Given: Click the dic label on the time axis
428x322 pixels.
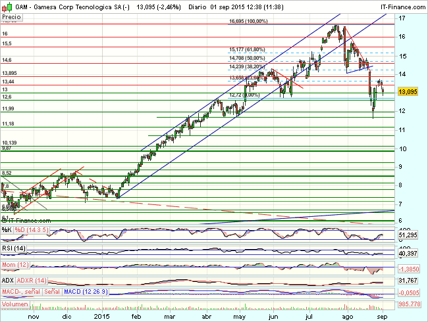Looking at the screenshot, I should click(67, 317).
